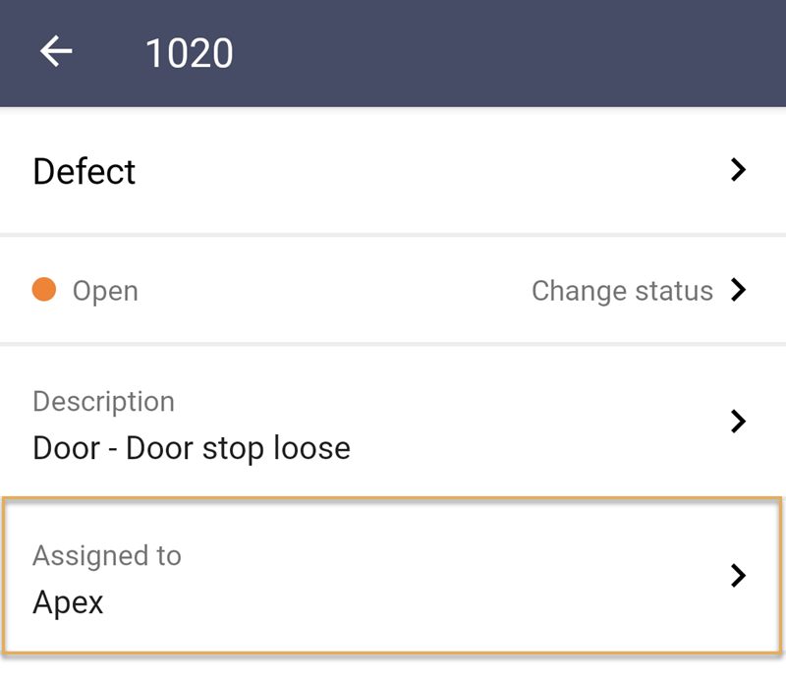Tap the dark header bar right of 1020
This screenshot has width=786, height=681.
click(501, 53)
